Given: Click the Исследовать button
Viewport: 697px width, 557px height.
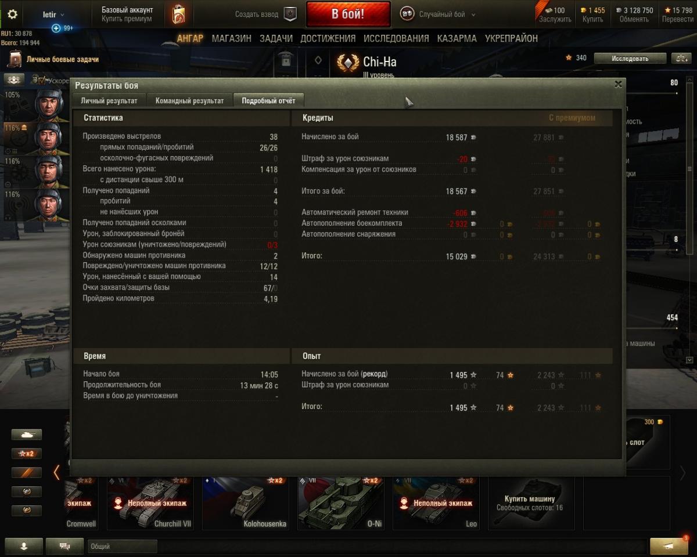Looking at the screenshot, I should pyautogui.click(x=630, y=58).
